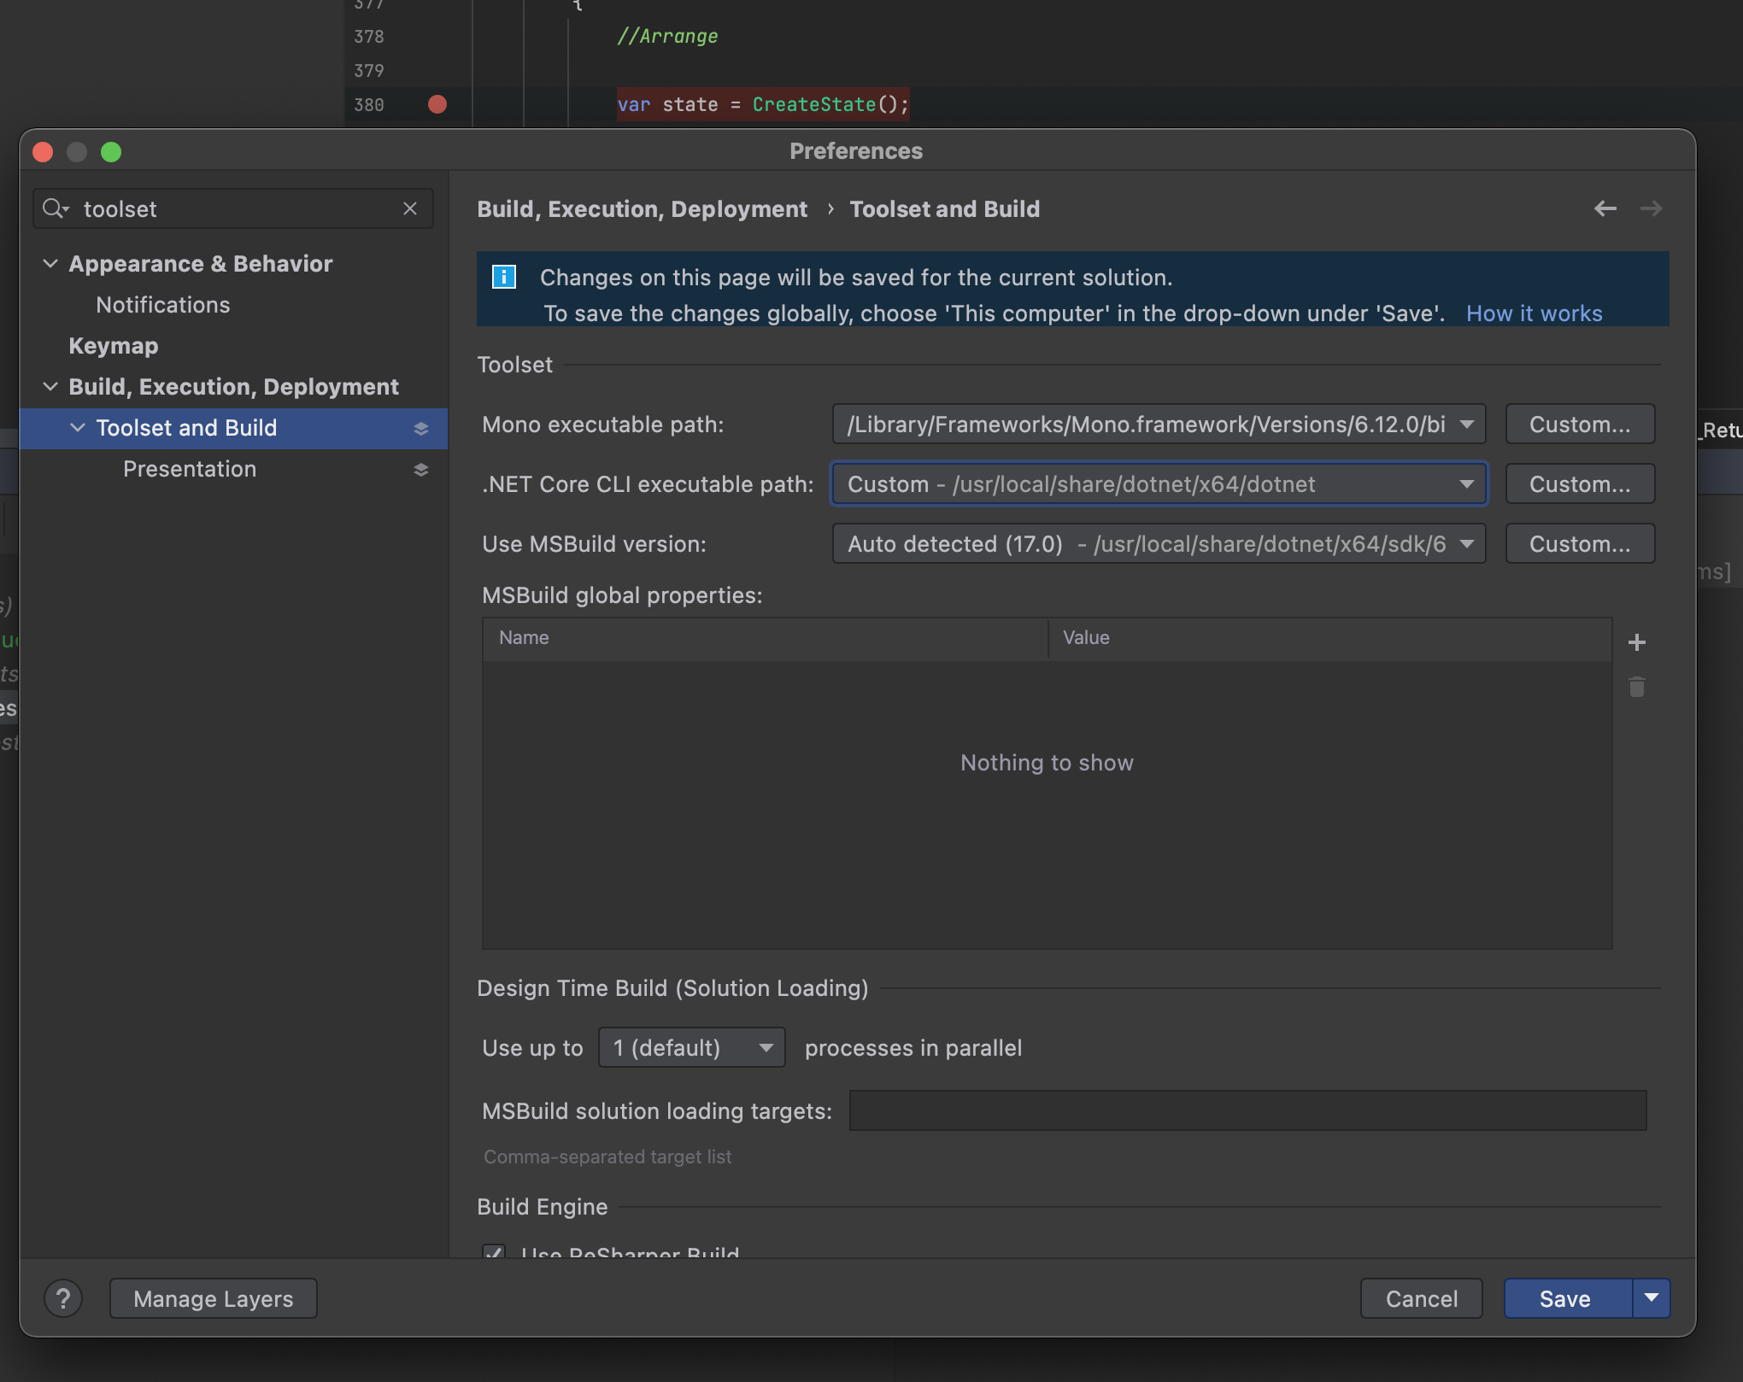Save the preferences changes

click(1567, 1298)
